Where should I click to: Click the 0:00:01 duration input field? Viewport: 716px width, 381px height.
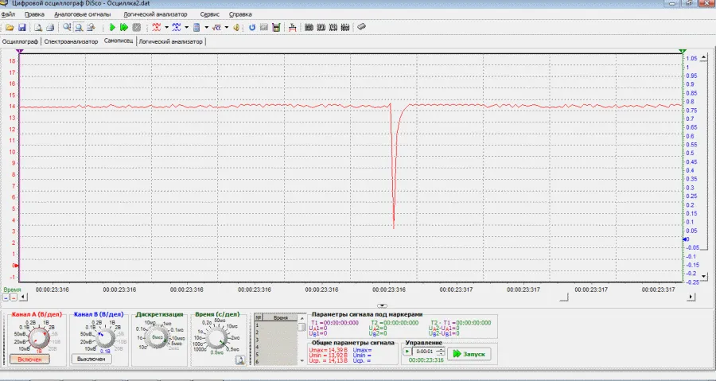tap(424, 352)
